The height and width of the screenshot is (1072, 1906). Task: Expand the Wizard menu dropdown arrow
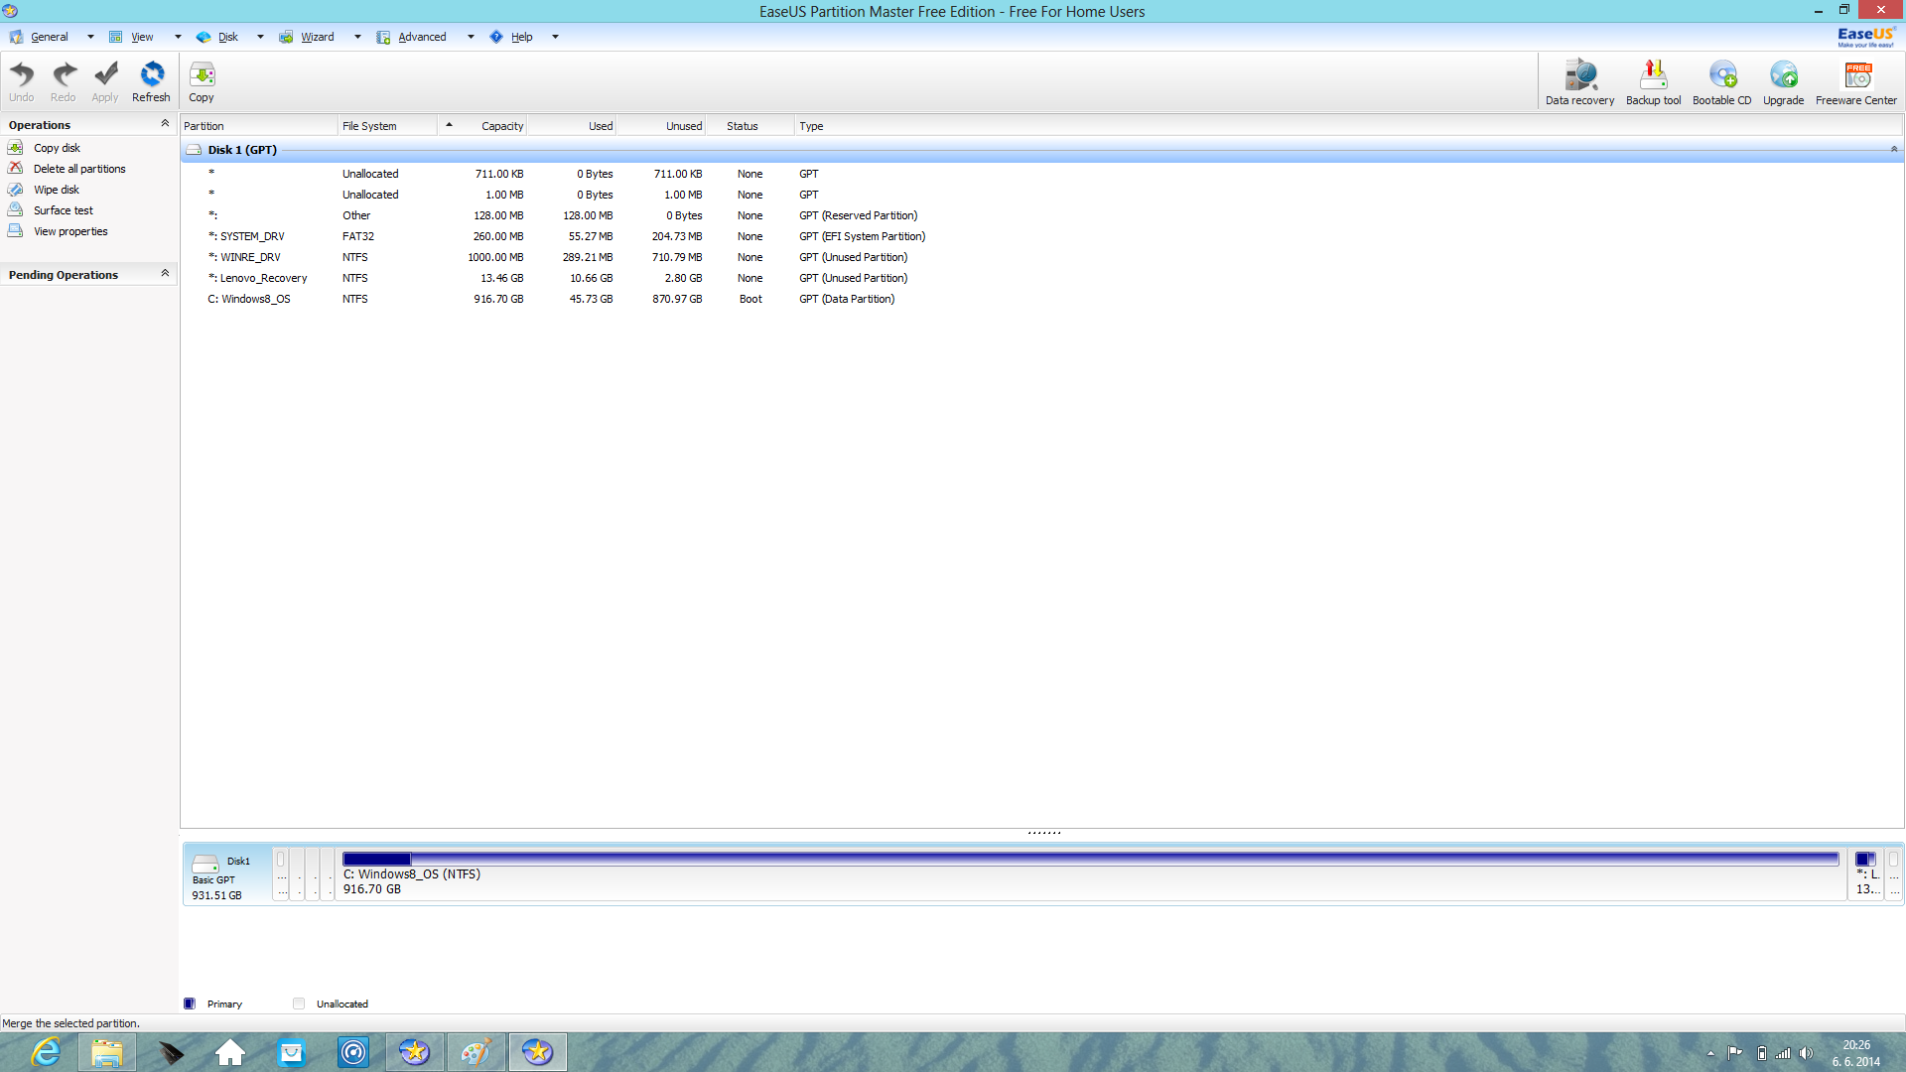click(x=357, y=38)
